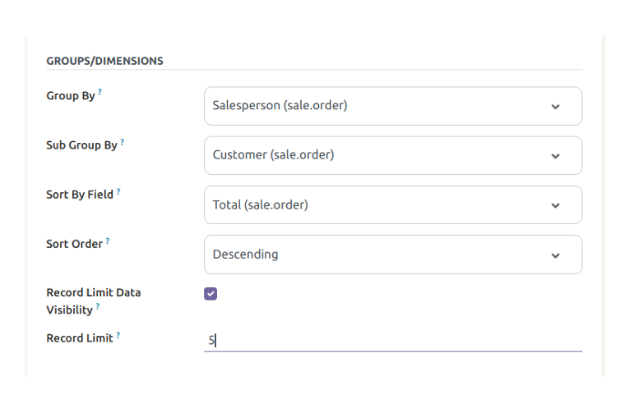This screenshot has width=629, height=399.
Task: Uncheck the Record Limit Data Visibility checkbox
Action: pyautogui.click(x=211, y=293)
